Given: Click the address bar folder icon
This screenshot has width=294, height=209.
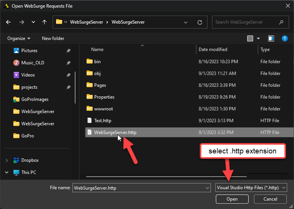Looking at the screenshot, I should pyautogui.click(x=59, y=22).
